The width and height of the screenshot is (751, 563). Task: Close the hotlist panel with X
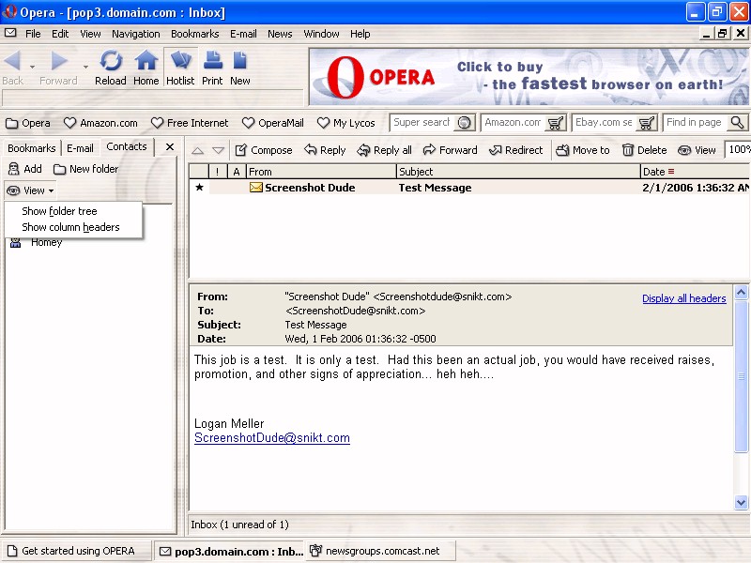pos(170,147)
